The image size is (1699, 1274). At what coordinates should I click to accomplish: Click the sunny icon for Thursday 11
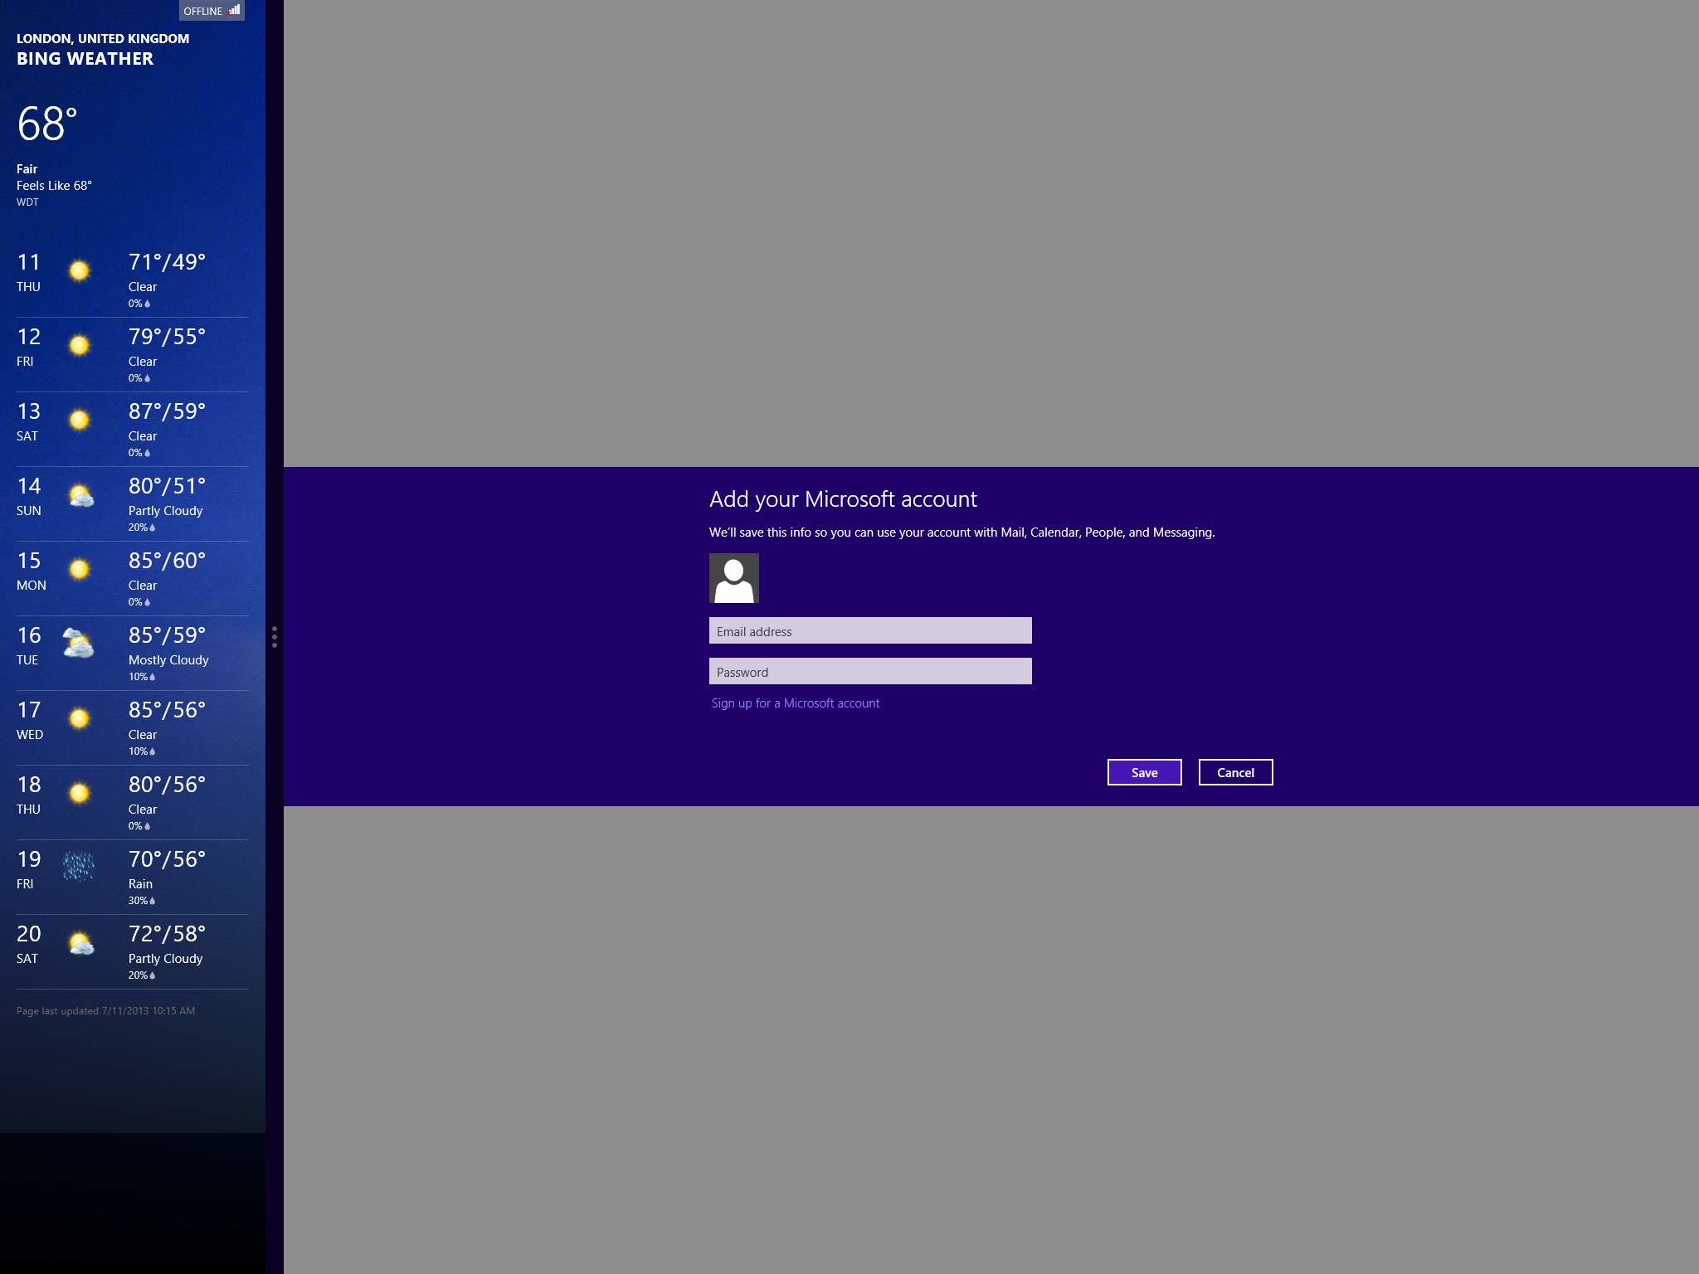79,270
